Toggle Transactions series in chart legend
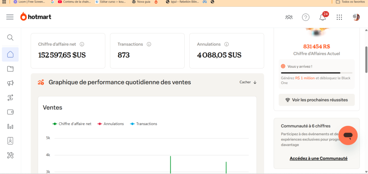Screen dimensions: 368x174 tap(144, 124)
